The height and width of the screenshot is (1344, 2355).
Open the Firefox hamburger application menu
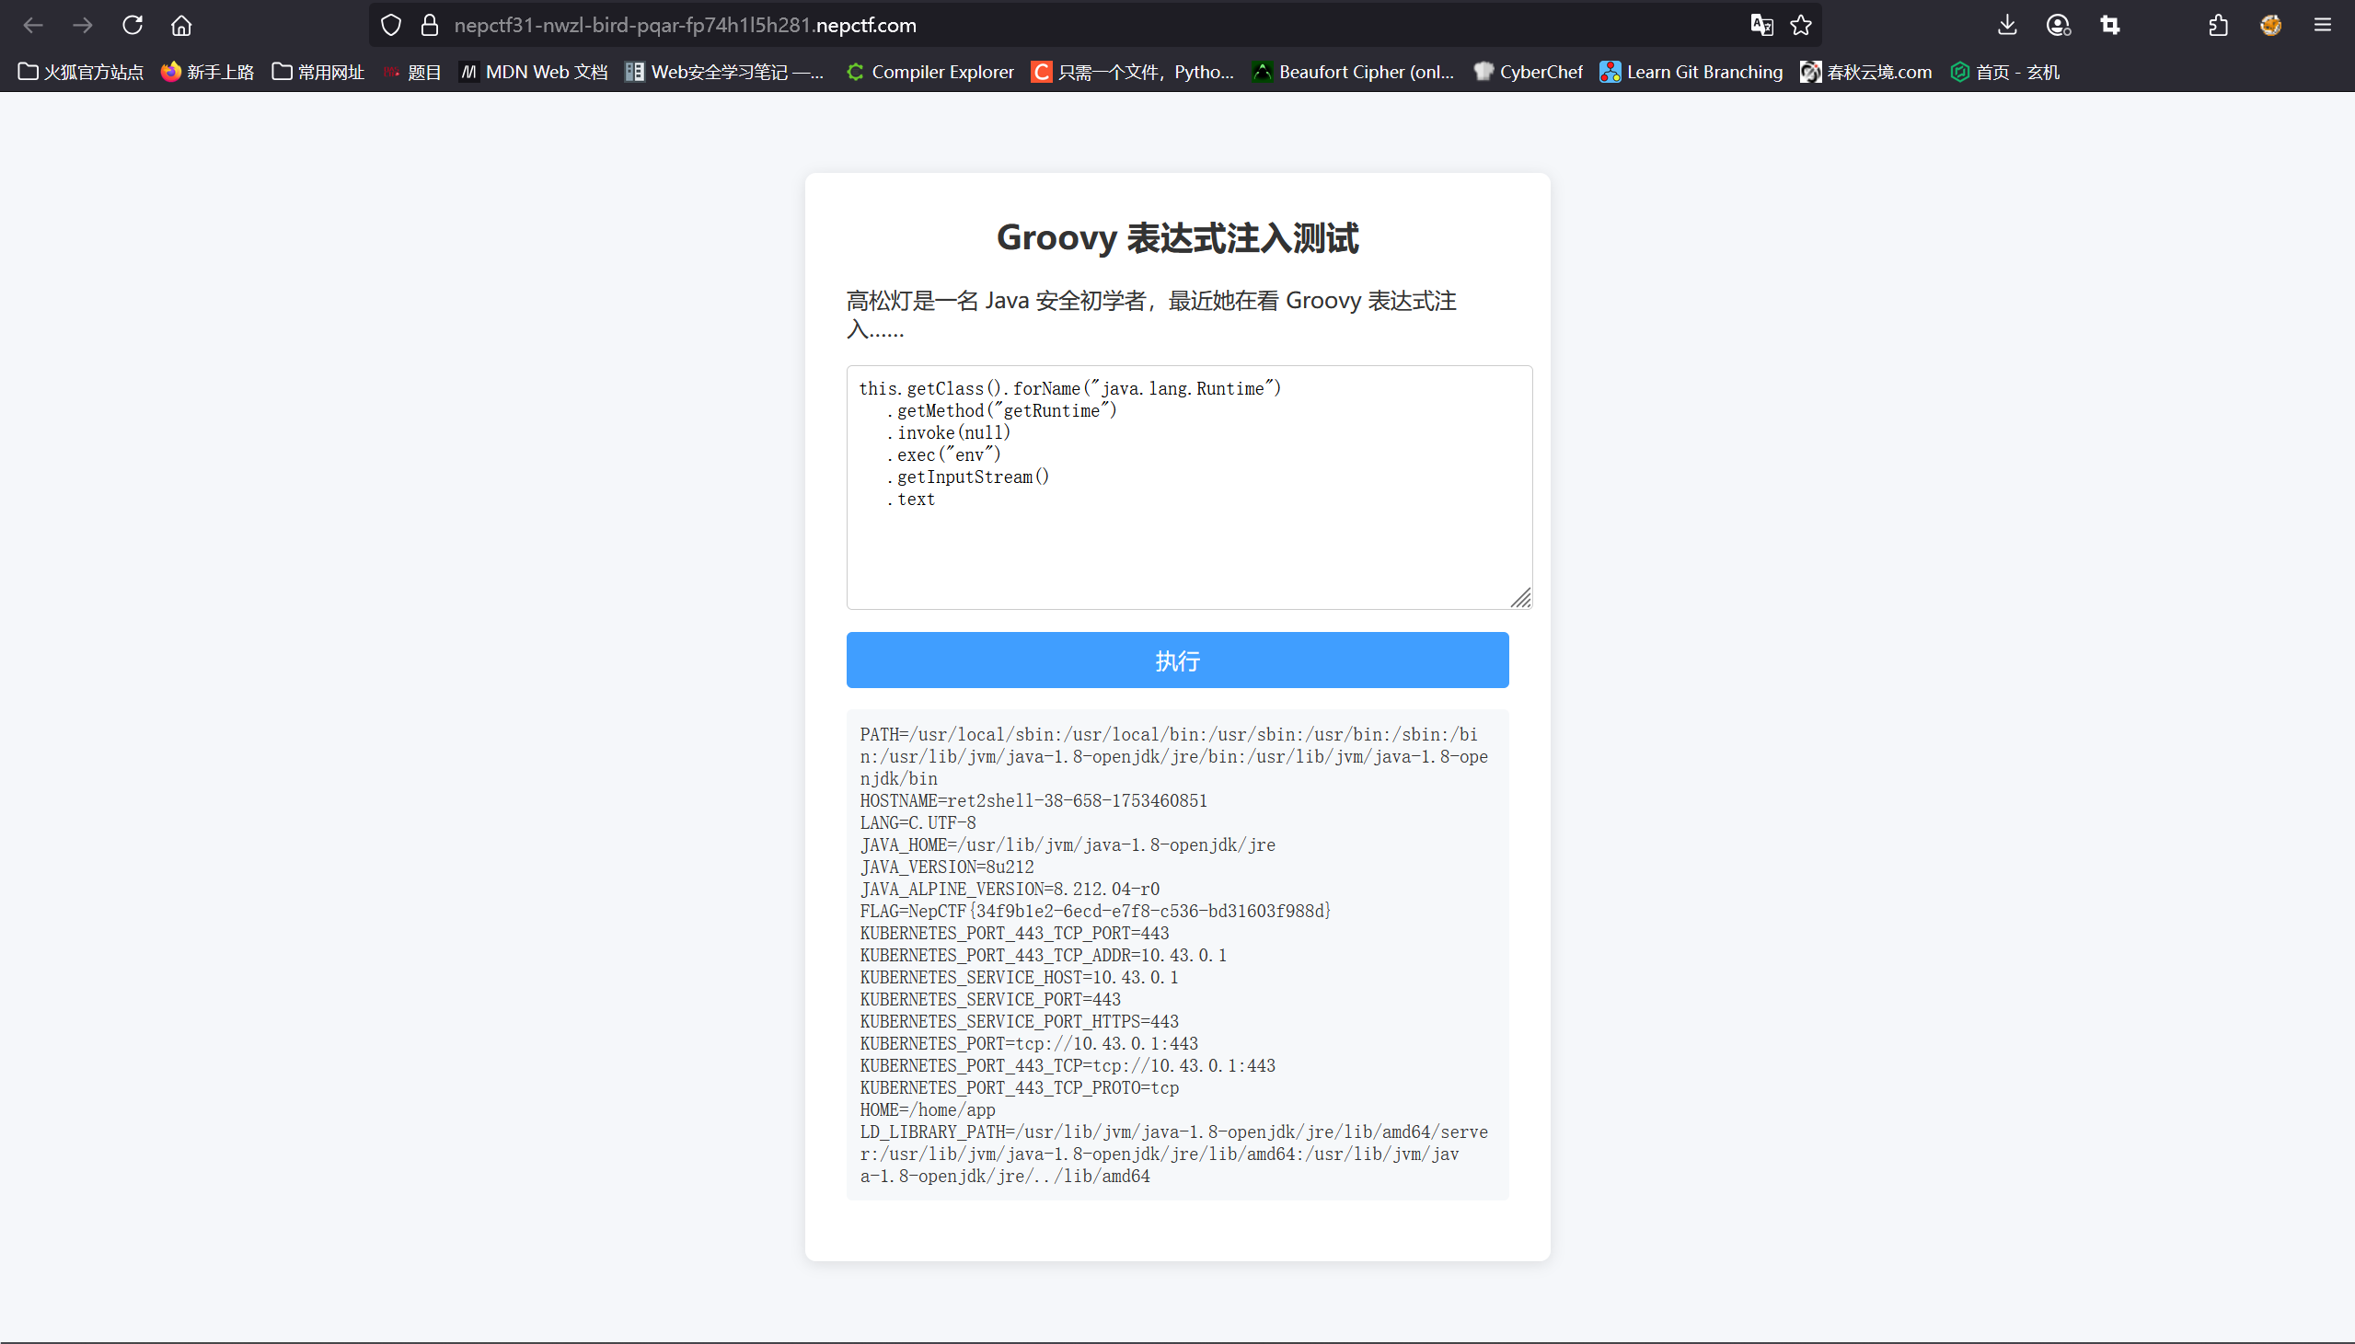[x=2323, y=25]
